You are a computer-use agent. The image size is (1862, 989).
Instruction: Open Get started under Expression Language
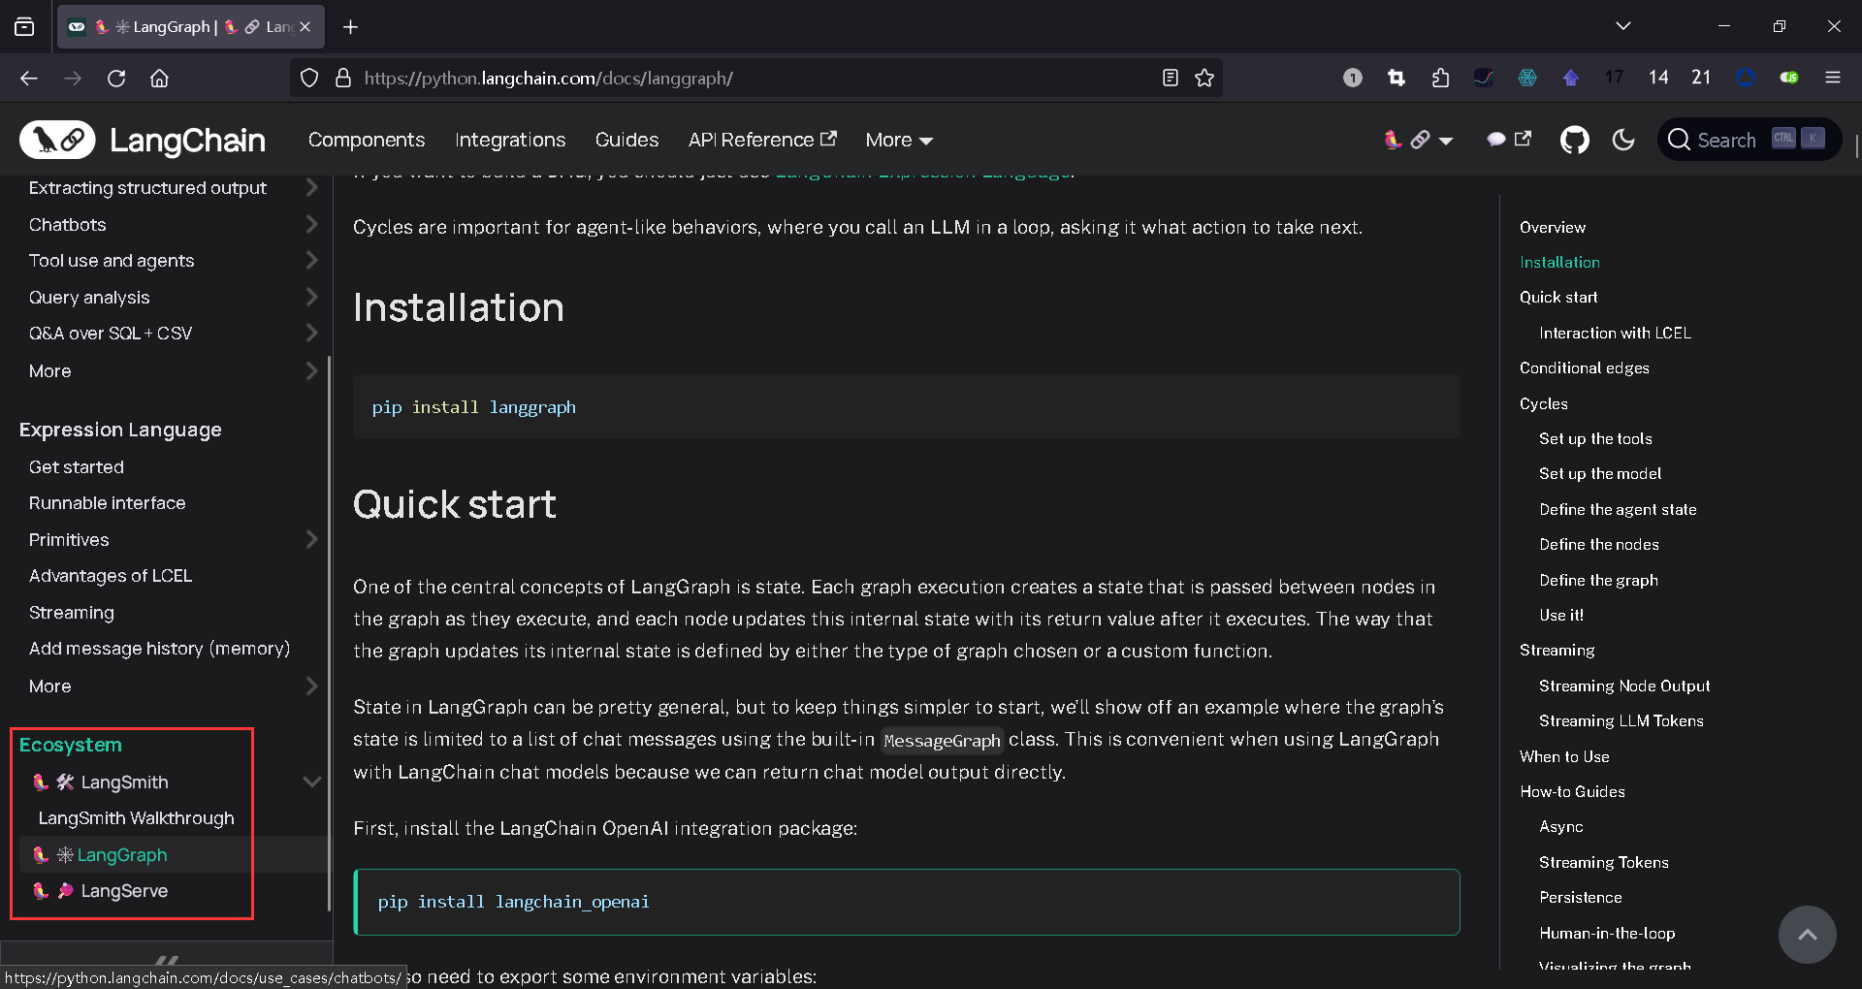[77, 467]
